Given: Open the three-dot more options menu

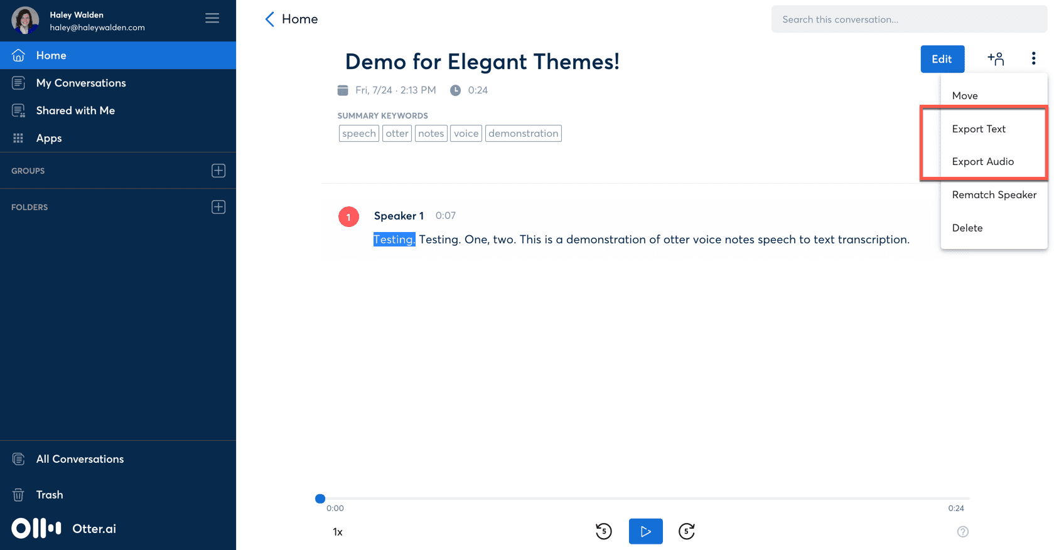Looking at the screenshot, I should coord(1033,59).
